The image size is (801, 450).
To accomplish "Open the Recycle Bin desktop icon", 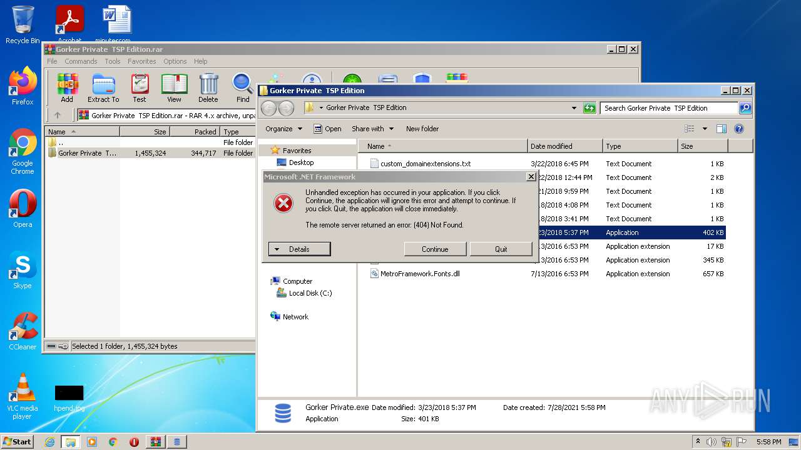I will pyautogui.click(x=23, y=25).
